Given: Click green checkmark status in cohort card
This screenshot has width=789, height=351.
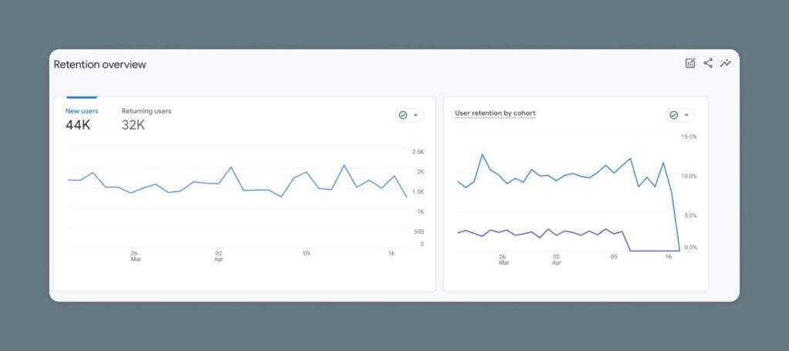Looking at the screenshot, I should tap(673, 115).
